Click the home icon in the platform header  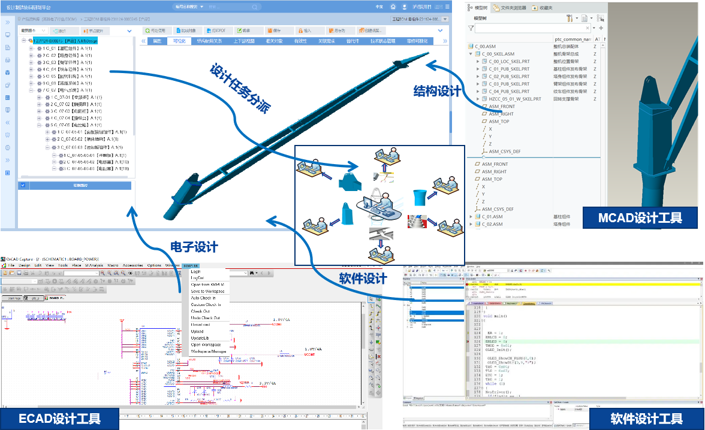tap(393, 7)
